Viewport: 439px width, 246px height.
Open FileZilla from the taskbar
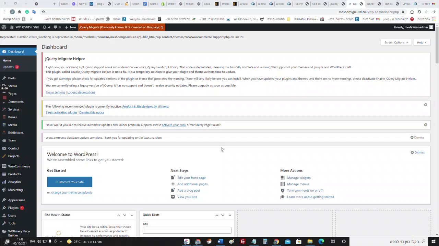(242, 242)
